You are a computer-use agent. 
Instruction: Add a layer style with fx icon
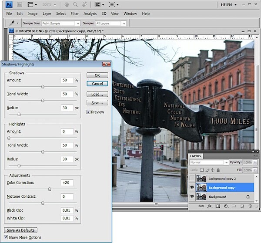point(210,206)
